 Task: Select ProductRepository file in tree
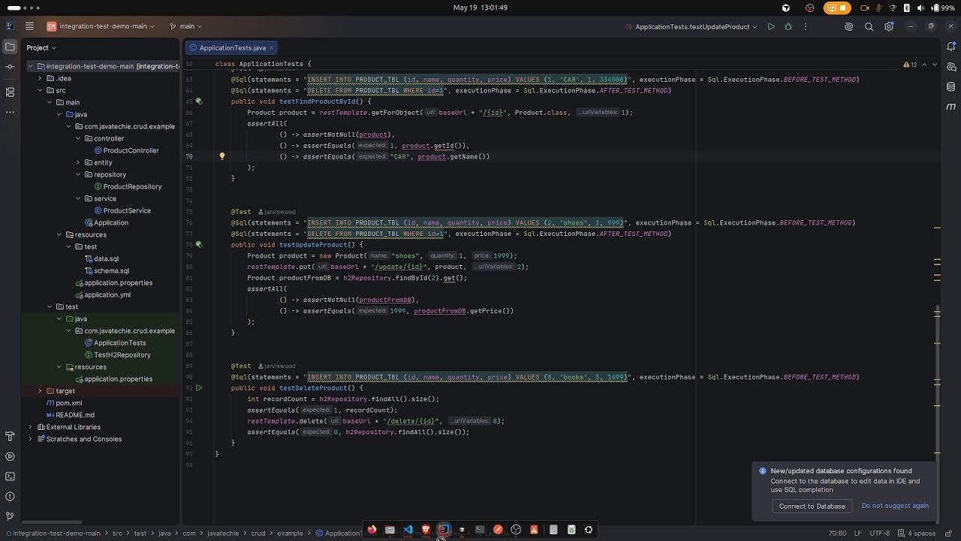pos(132,186)
